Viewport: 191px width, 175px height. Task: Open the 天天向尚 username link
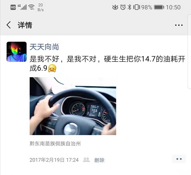(x=44, y=47)
